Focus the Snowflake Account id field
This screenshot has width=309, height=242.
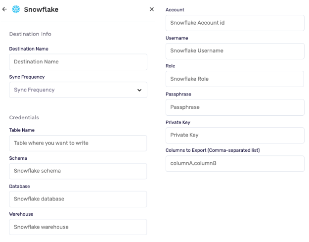[x=235, y=23]
